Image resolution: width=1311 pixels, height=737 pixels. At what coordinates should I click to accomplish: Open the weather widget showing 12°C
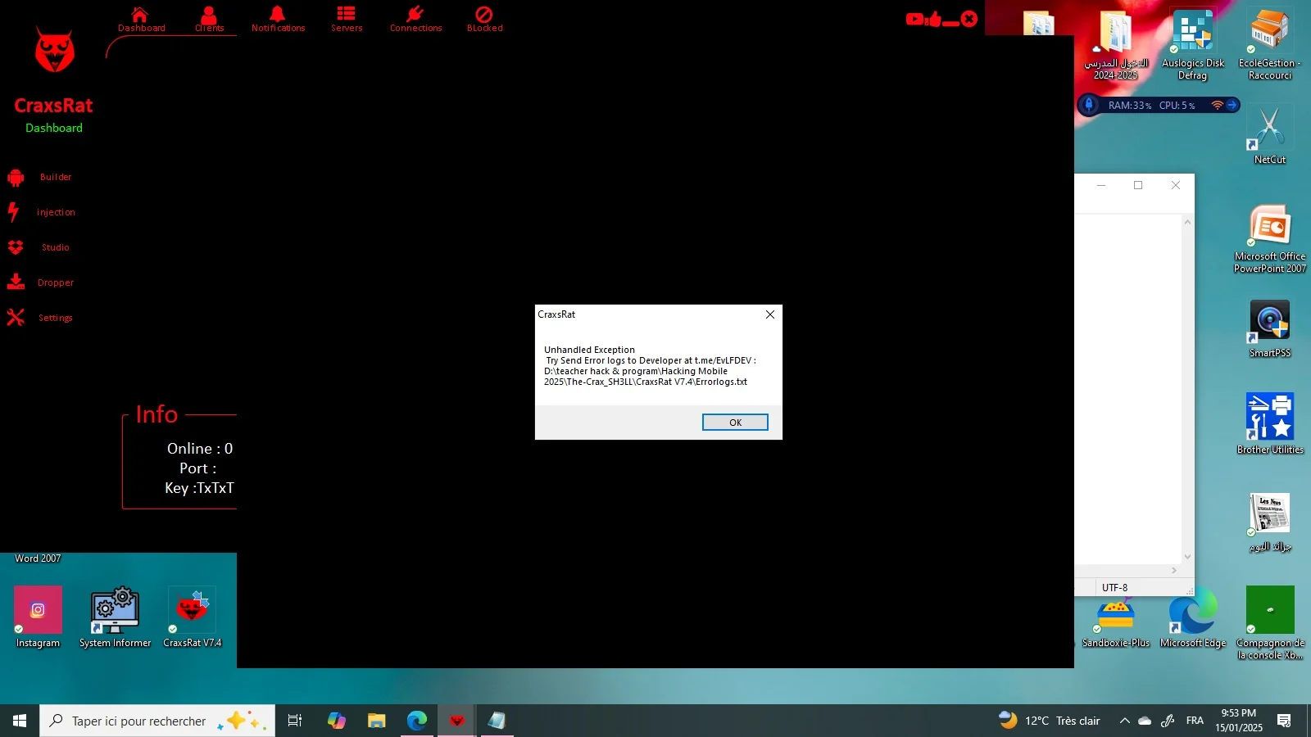tap(1049, 721)
